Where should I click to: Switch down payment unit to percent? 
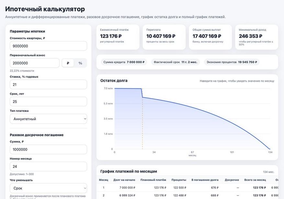tap(80, 63)
